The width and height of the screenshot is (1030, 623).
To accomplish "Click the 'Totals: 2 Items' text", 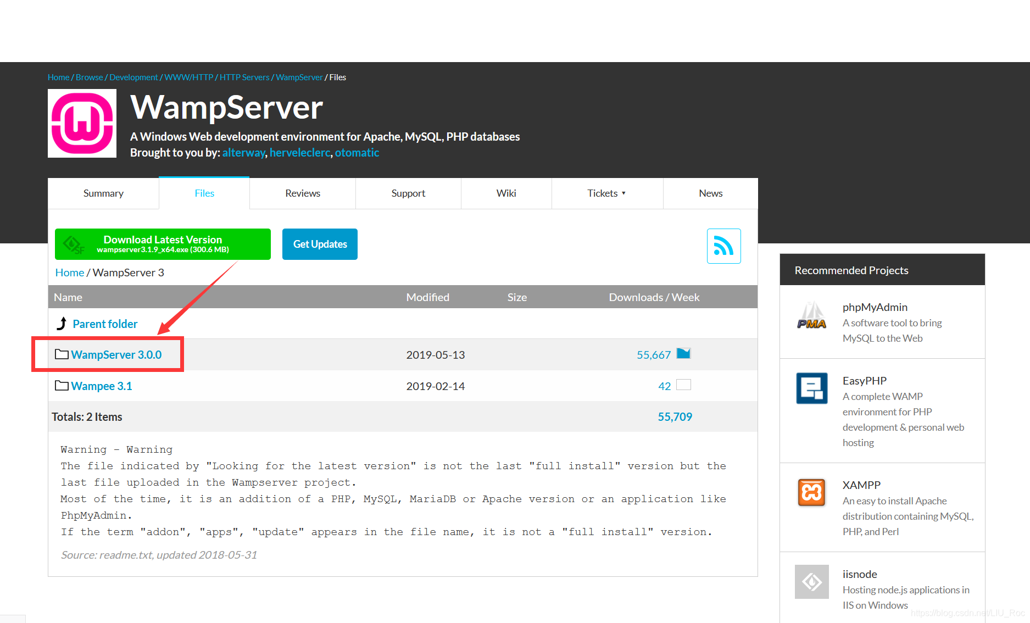I will pyautogui.click(x=87, y=417).
